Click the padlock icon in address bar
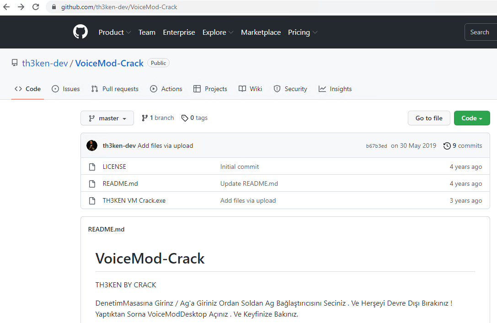 tap(54, 7)
